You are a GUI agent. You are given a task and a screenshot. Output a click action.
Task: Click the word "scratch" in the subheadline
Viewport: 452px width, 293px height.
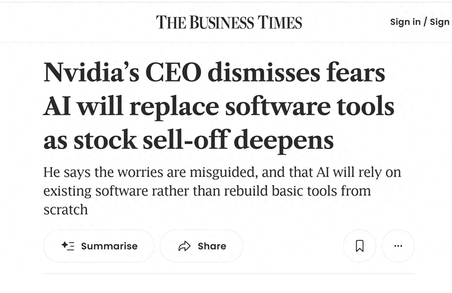click(66, 210)
